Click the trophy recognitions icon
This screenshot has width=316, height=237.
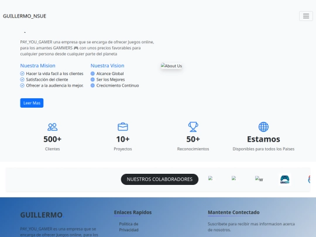coord(193,127)
